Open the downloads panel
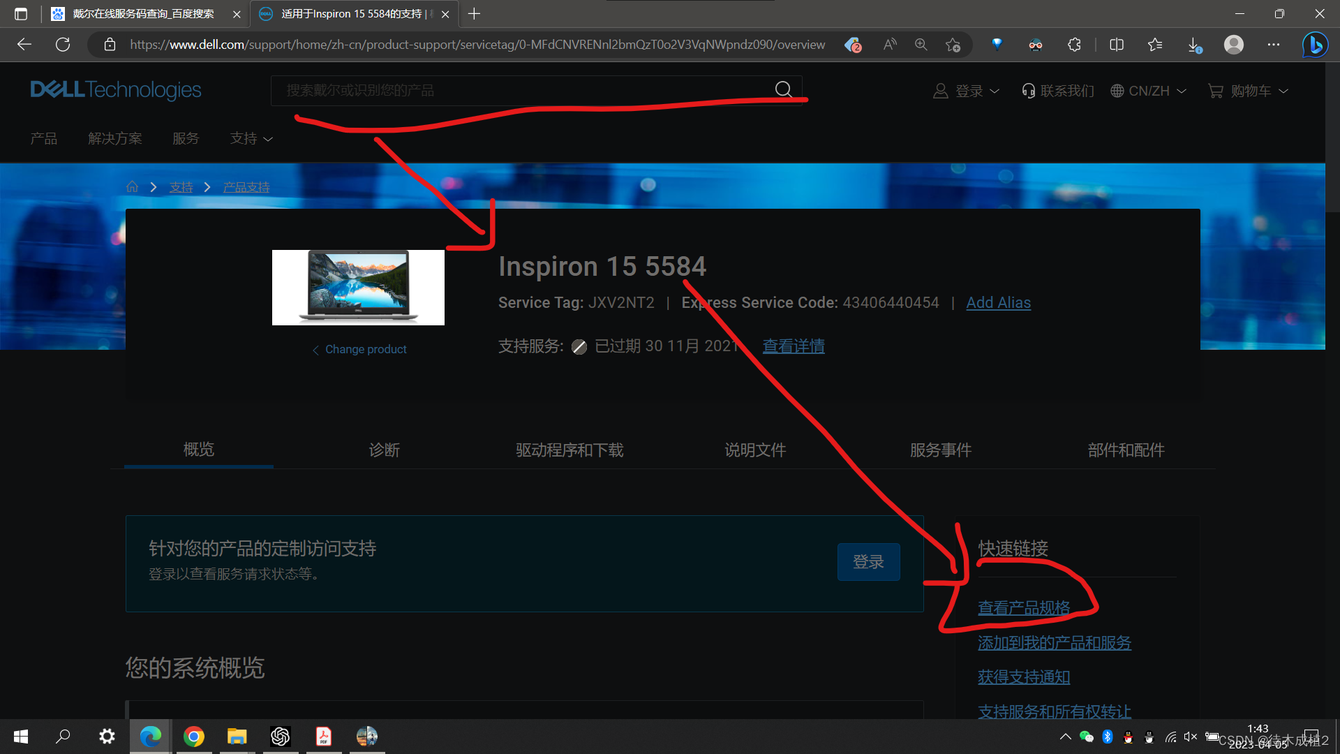 [1194, 45]
